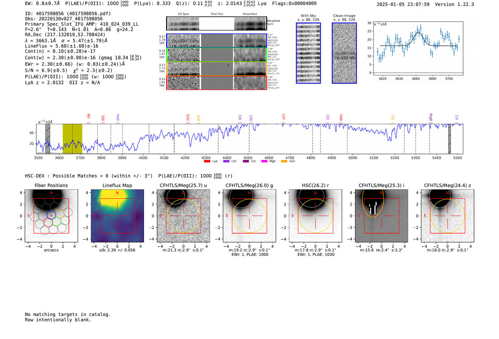Select the red-bordered fiber spectrum row
Viewport: 499px width, 339px height.
click(x=217, y=83)
